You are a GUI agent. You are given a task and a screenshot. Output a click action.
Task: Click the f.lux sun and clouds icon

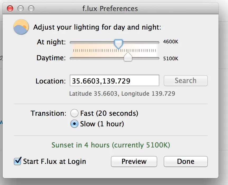click(21, 26)
